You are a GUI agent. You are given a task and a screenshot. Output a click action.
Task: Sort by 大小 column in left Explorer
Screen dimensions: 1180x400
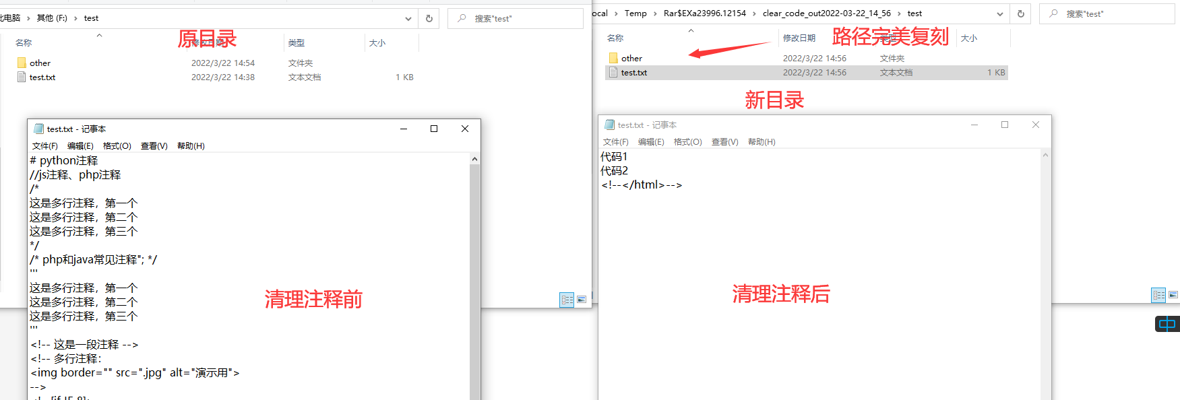(377, 43)
